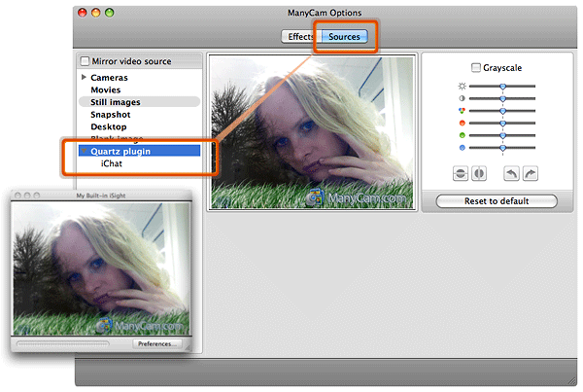This screenshot has height=392, width=583.
Task: Click the red channel dot icon
Action: (x=462, y=124)
